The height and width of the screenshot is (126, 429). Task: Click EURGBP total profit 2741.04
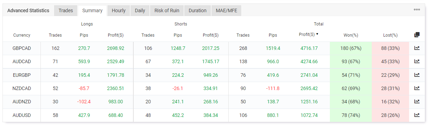[309, 75]
